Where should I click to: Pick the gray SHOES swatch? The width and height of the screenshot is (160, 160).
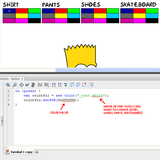87,16
